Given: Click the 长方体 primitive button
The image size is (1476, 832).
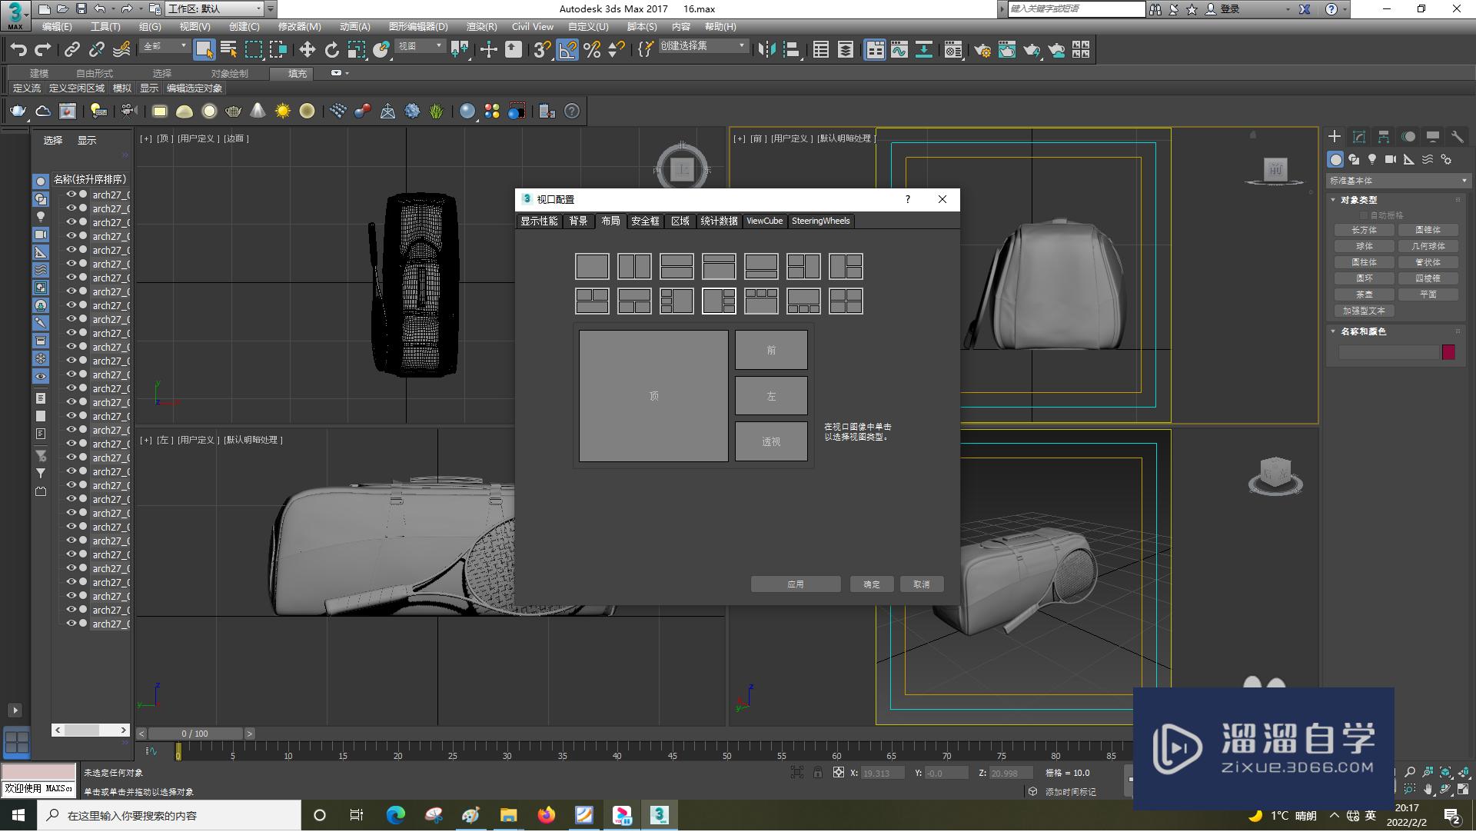Looking at the screenshot, I should 1365,230.
